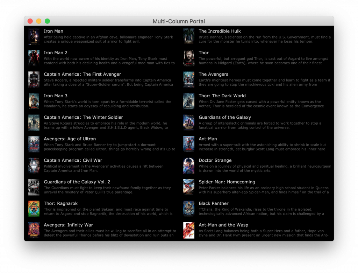
Task: Click the Thor: Ragnarok colorful poster
Action: point(34,209)
